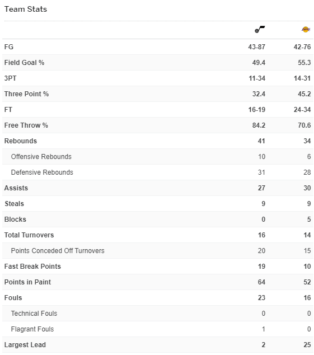Click the Utah Jazz team logo
The height and width of the screenshot is (355, 314).
point(260,30)
